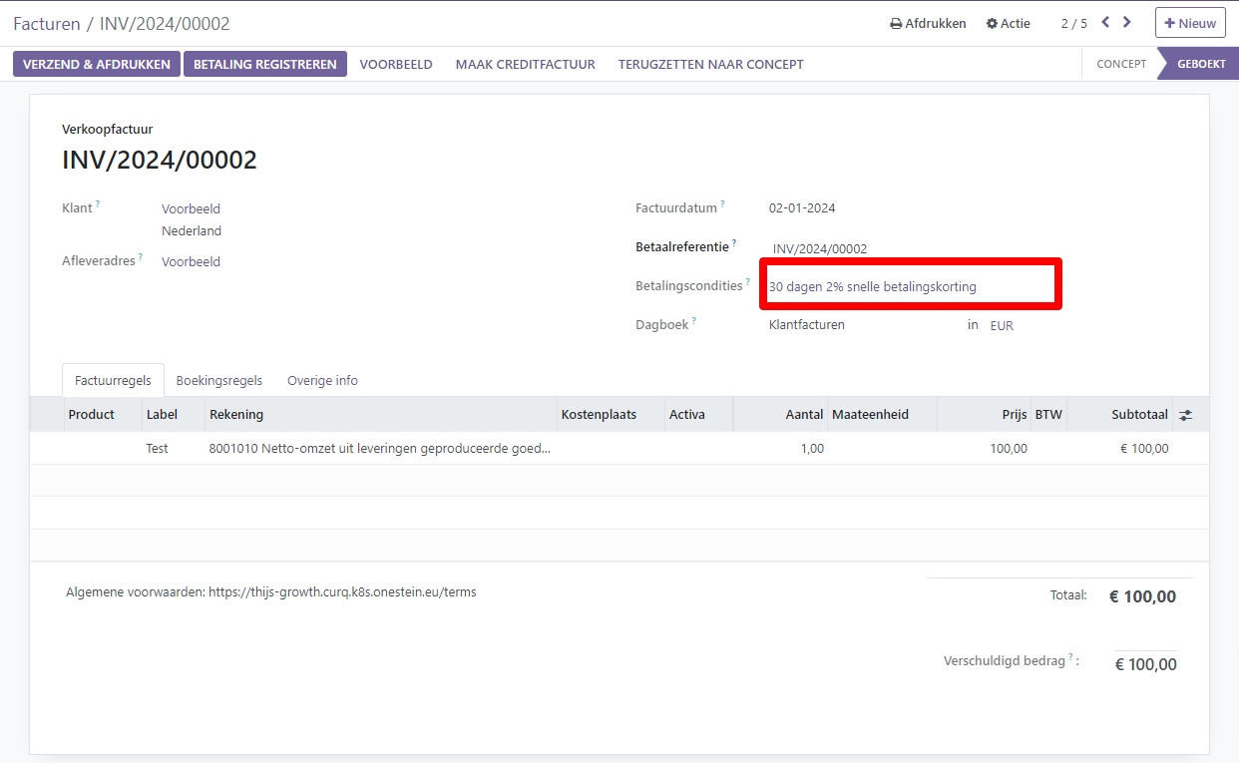Click Terugzetten naar Concept

(x=710, y=64)
